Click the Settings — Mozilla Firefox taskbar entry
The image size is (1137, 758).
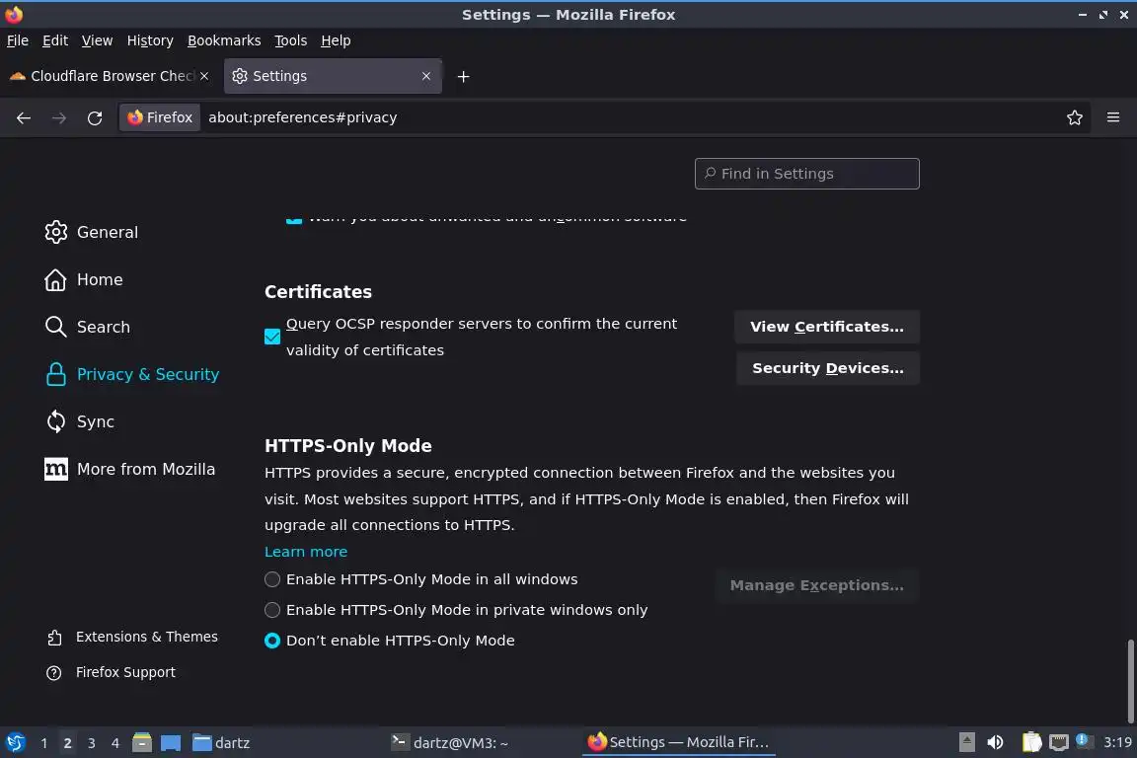[679, 743]
